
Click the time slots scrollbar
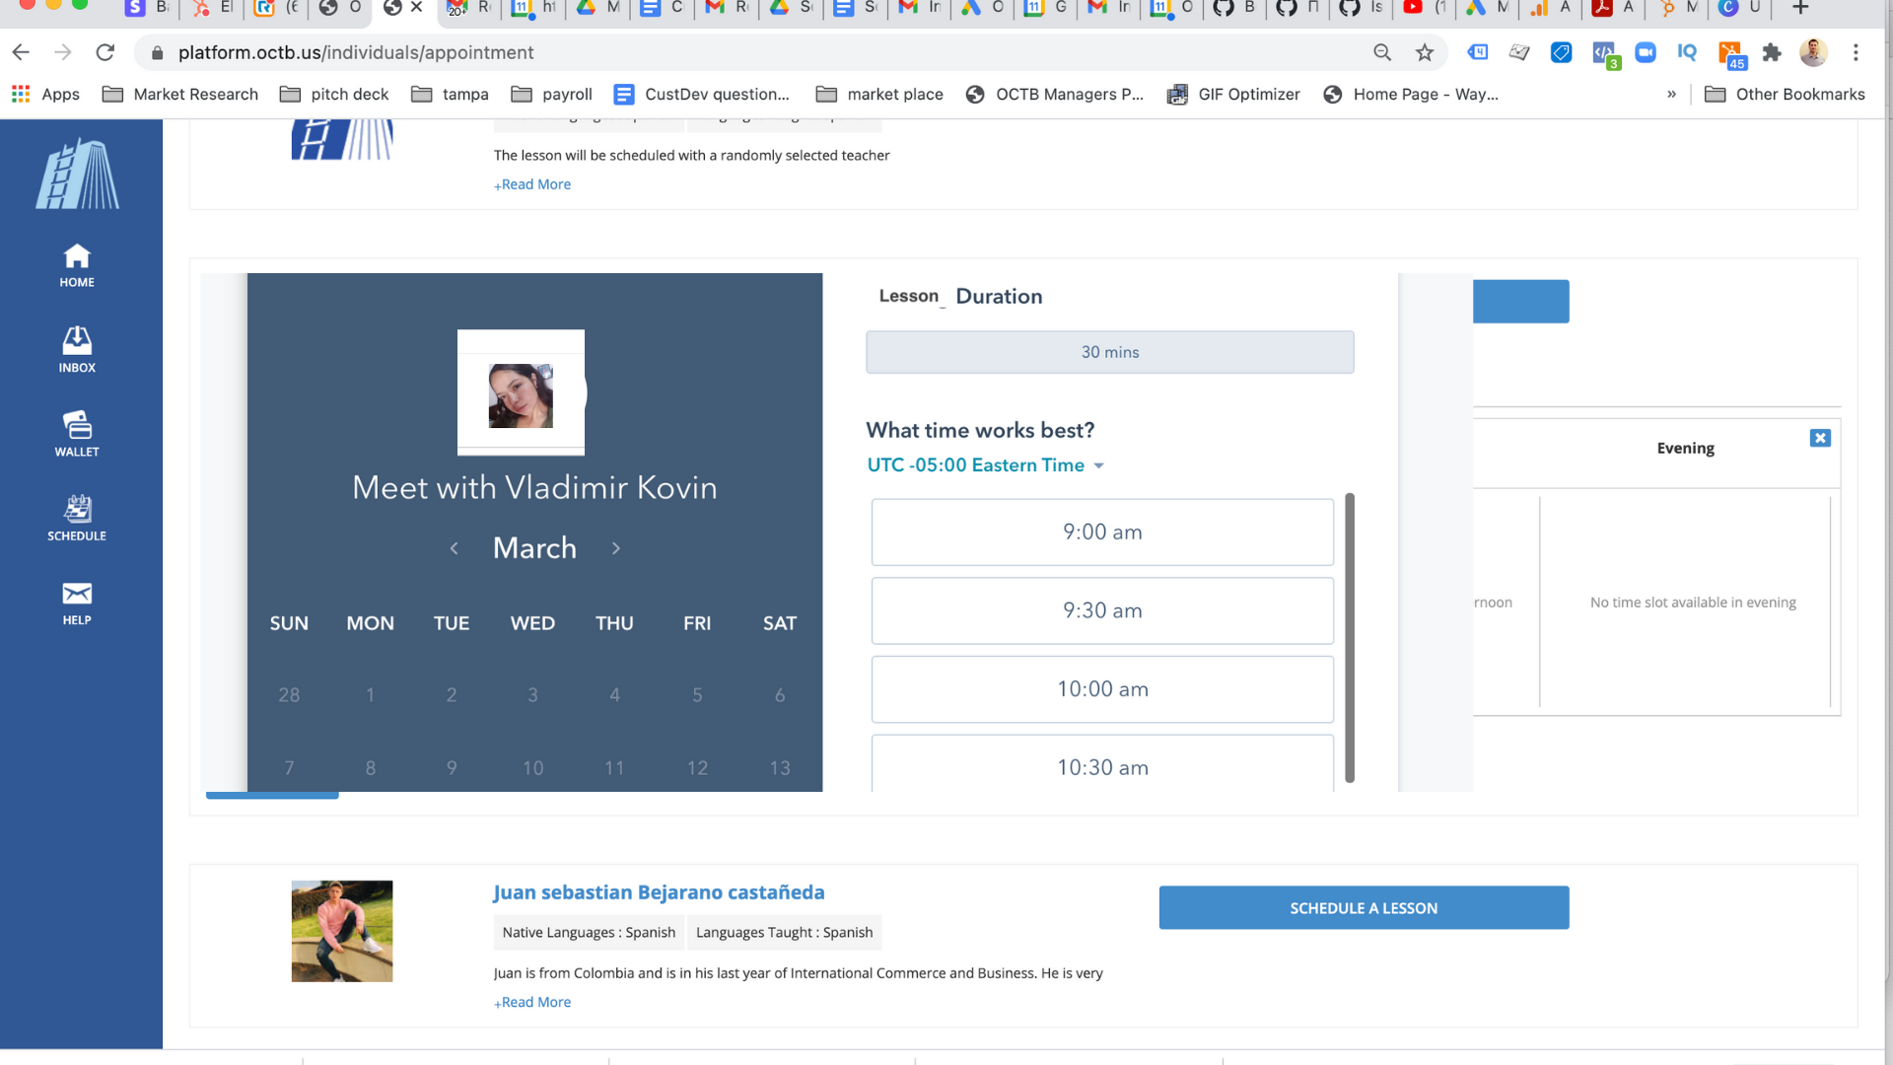pos(1350,637)
